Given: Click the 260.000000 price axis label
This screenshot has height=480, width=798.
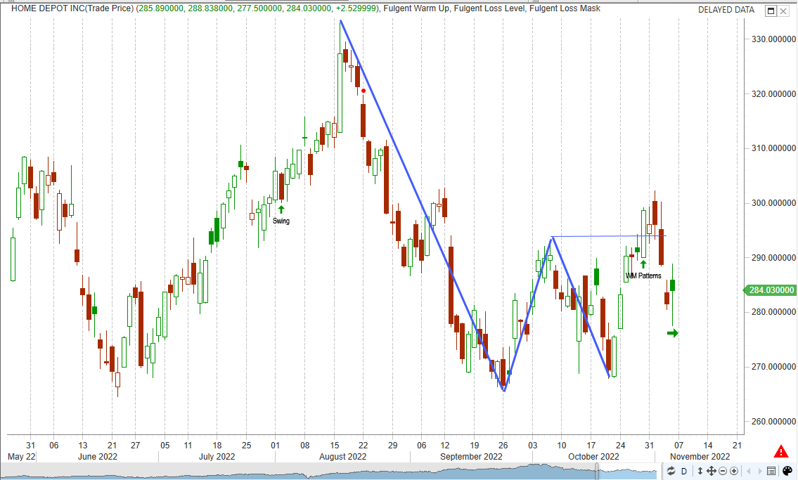Looking at the screenshot, I should point(773,421).
